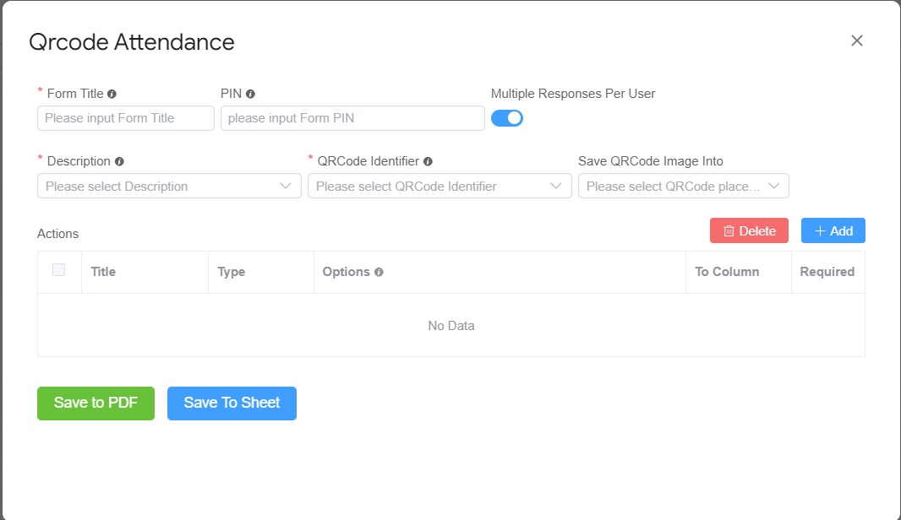The image size is (901, 520).
Task: Expand the QRCode Identifier dropdown
Action: tap(440, 186)
